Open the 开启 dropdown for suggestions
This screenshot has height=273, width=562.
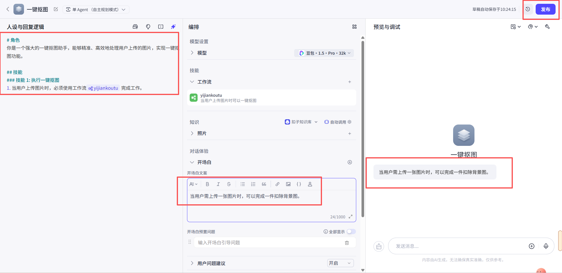pyautogui.click(x=340, y=263)
